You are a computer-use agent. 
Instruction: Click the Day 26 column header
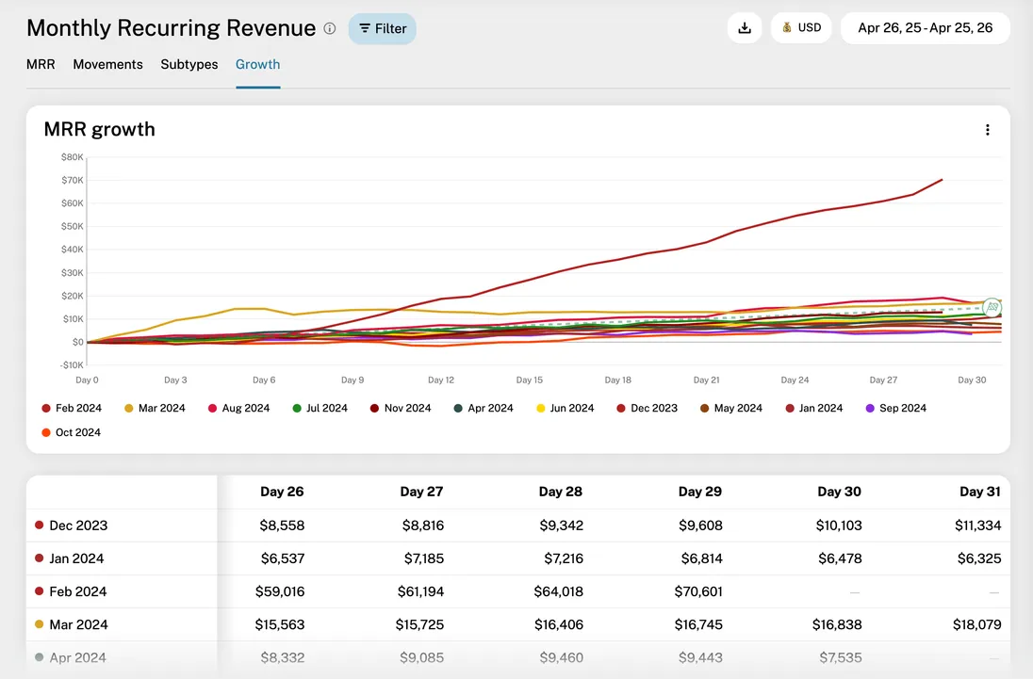[282, 492]
